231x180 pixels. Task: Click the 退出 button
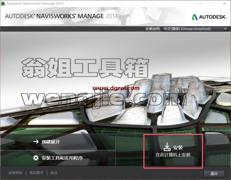(x=214, y=174)
